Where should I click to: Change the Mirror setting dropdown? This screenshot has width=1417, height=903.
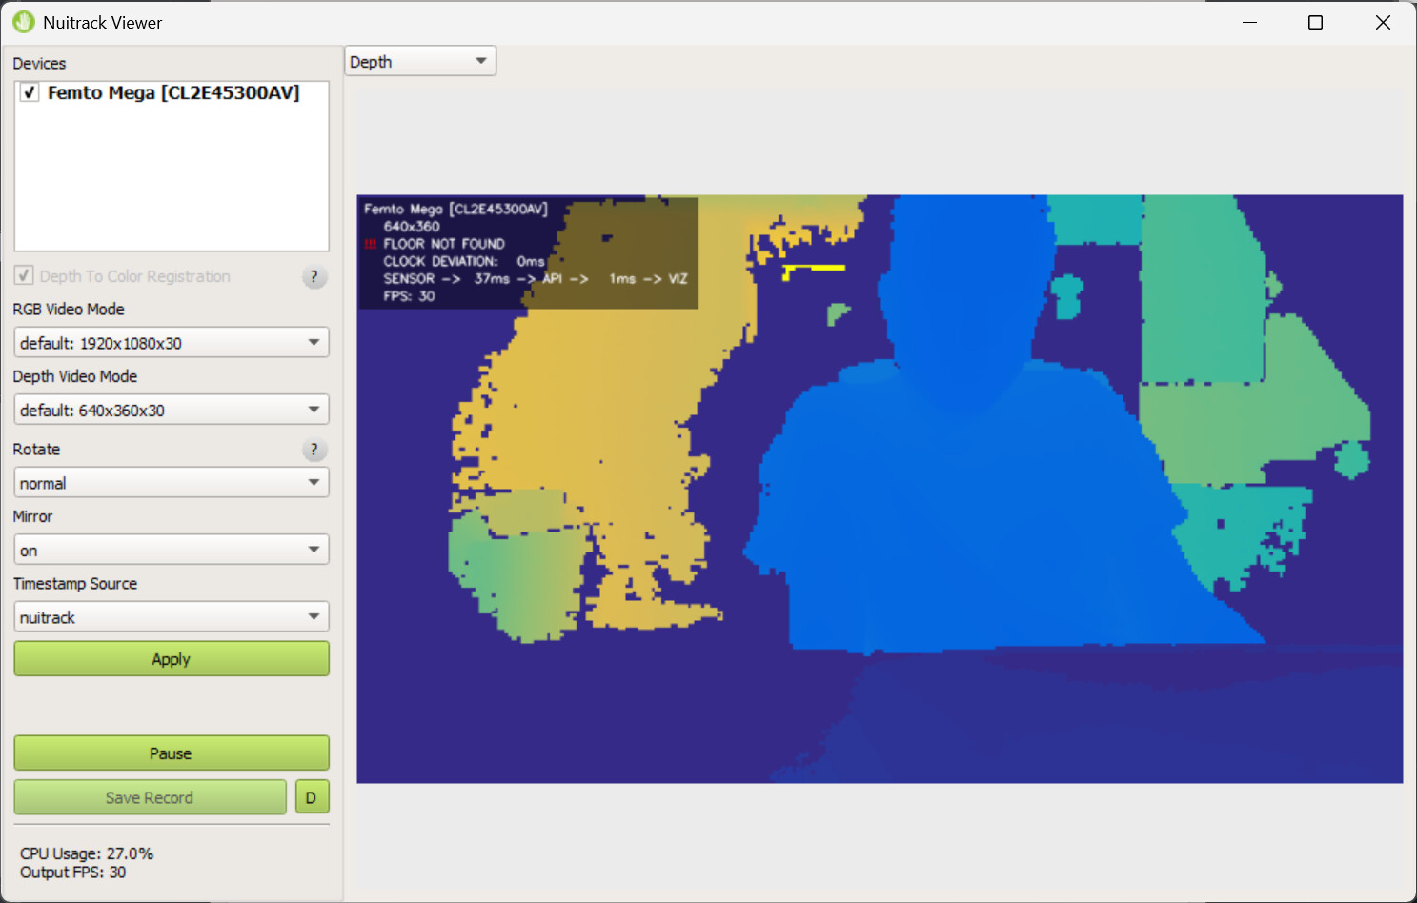tap(172, 551)
